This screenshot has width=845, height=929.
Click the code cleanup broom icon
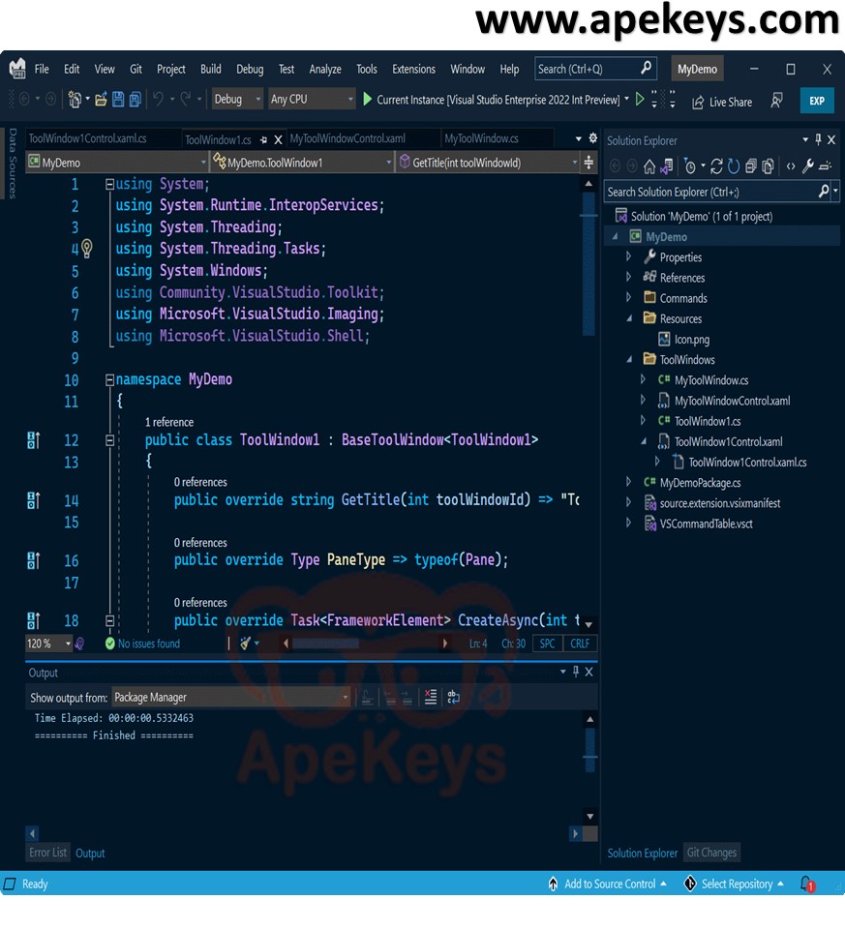[x=245, y=644]
